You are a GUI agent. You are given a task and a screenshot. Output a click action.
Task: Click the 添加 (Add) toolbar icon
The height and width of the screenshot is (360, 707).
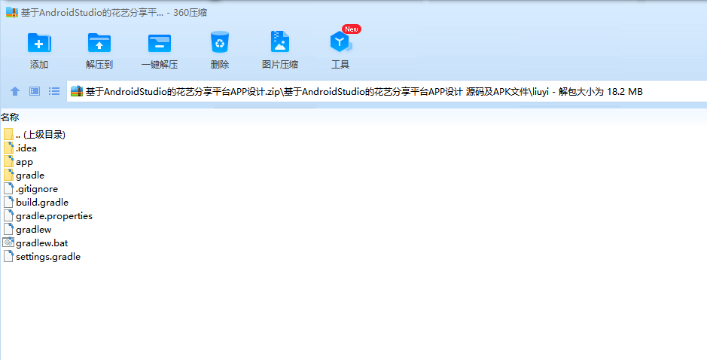(x=39, y=43)
